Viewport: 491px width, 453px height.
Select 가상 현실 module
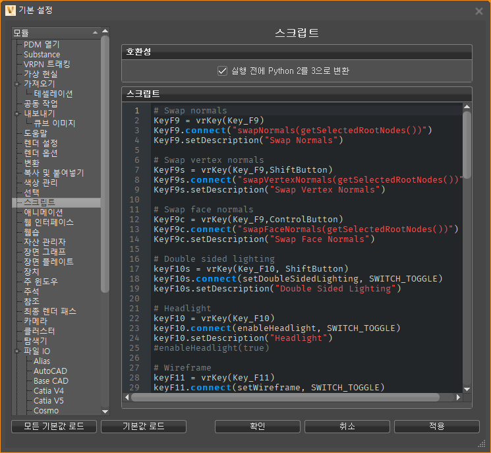coord(41,75)
